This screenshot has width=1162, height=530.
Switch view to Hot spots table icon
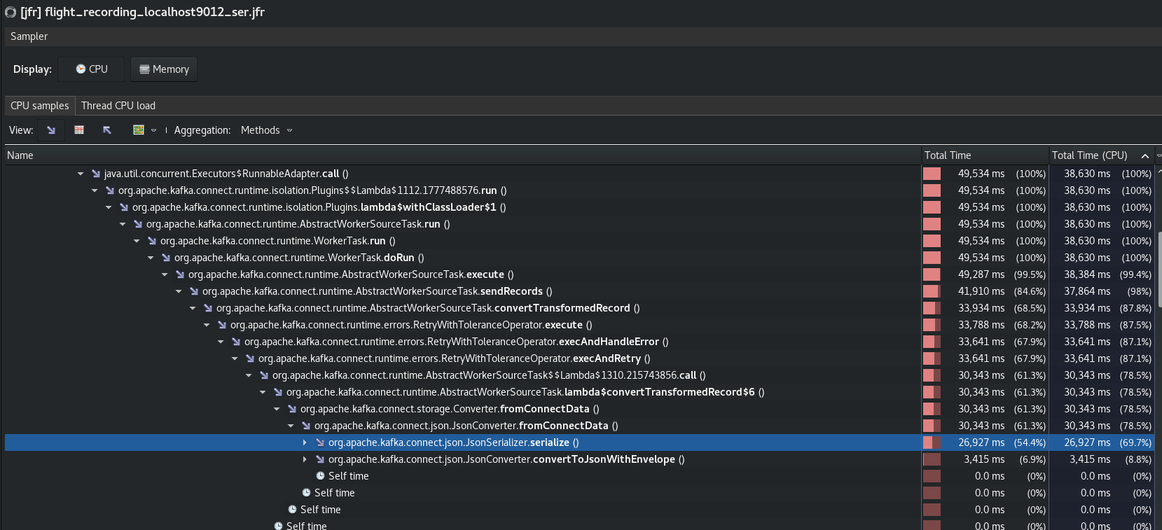point(79,130)
